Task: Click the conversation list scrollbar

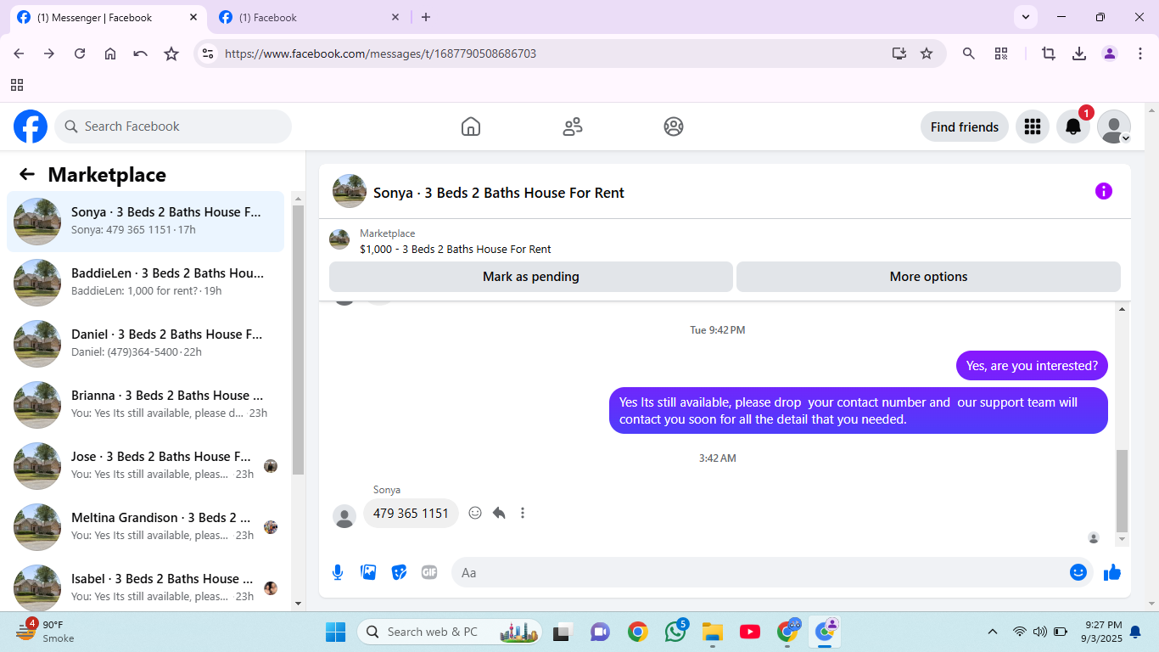Action: (298, 340)
